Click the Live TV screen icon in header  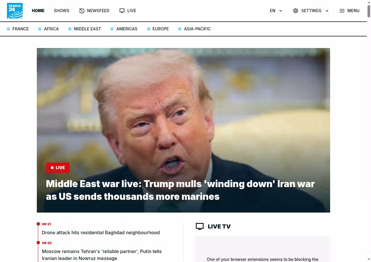tap(122, 11)
